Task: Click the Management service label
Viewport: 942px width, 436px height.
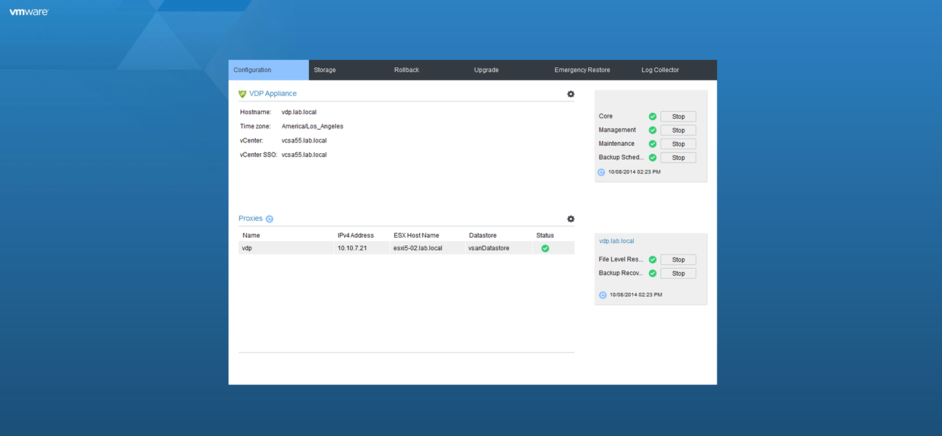Action: coord(617,130)
